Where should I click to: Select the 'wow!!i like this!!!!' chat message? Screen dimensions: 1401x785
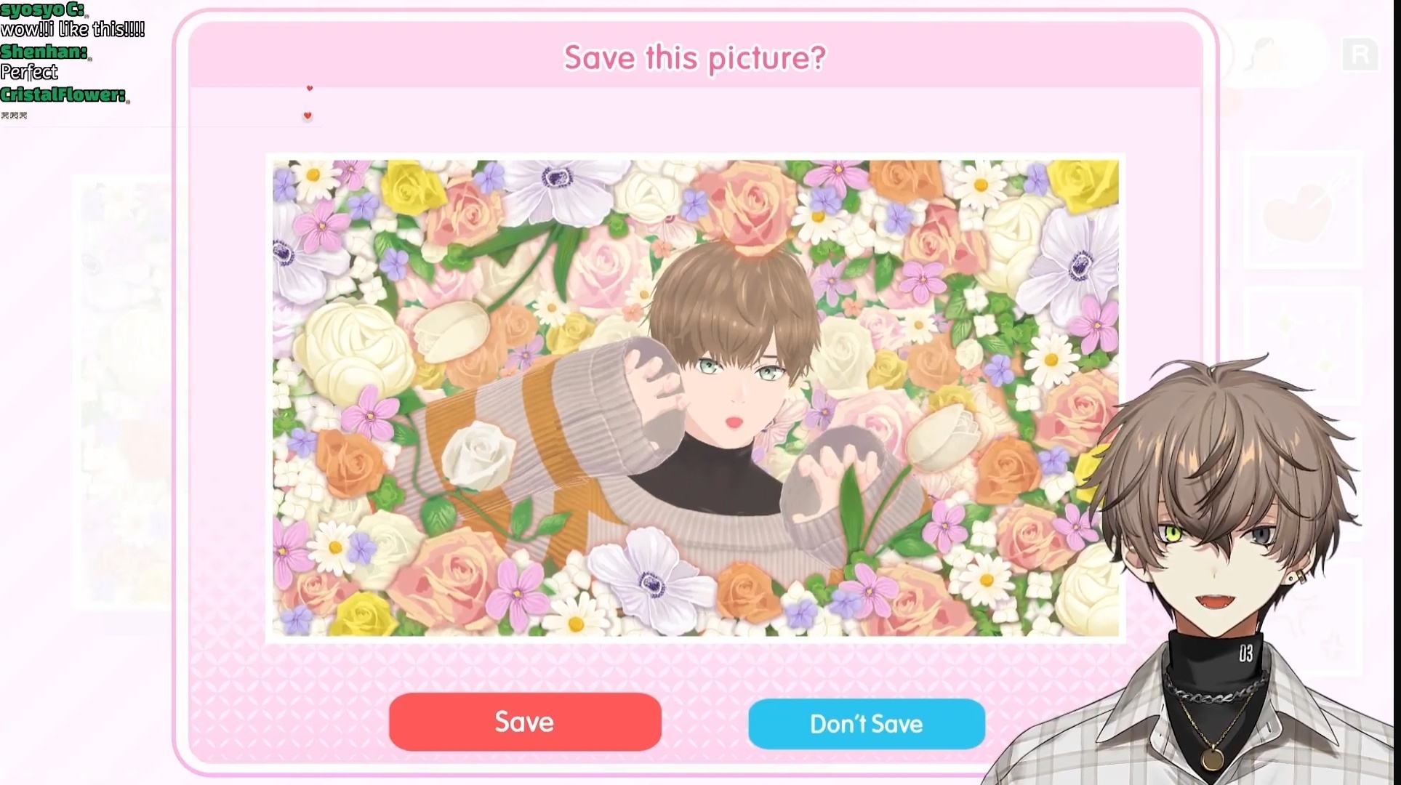point(73,30)
